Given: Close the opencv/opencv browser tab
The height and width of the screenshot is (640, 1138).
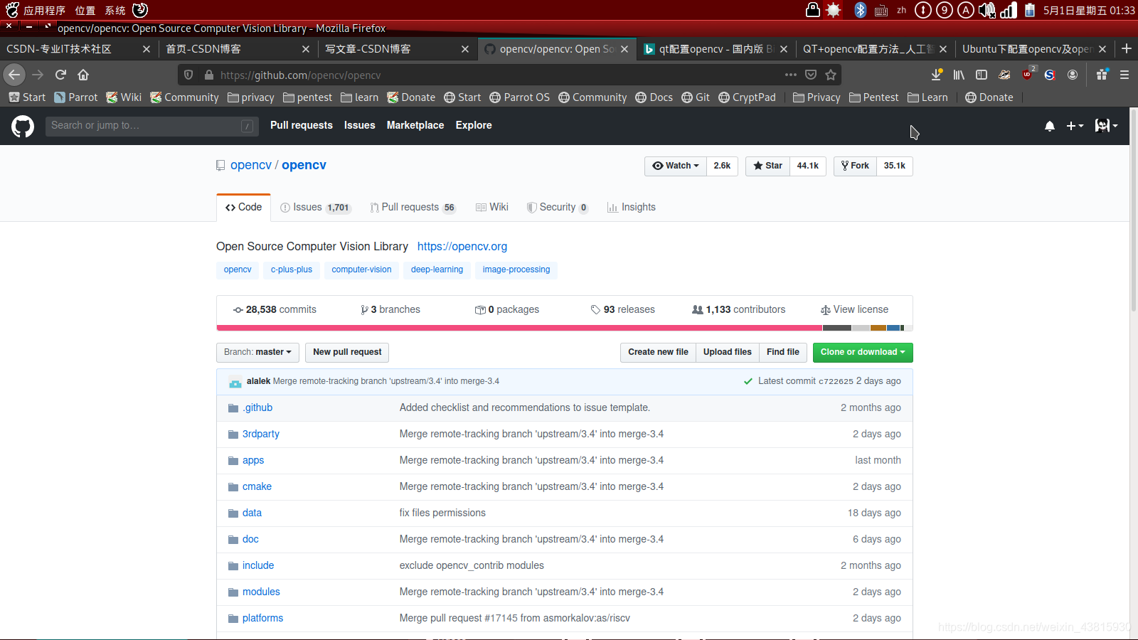Looking at the screenshot, I should pyautogui.click(x=624, y=49).
